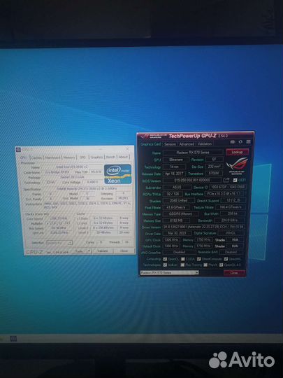
Task: Click the CPU-Z Specification field
Action: click(x=87, y=189)
